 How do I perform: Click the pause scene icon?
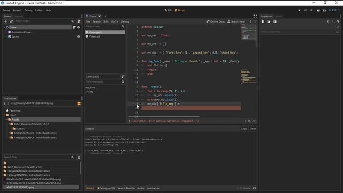pyautogui.click(x=305, y=10)
